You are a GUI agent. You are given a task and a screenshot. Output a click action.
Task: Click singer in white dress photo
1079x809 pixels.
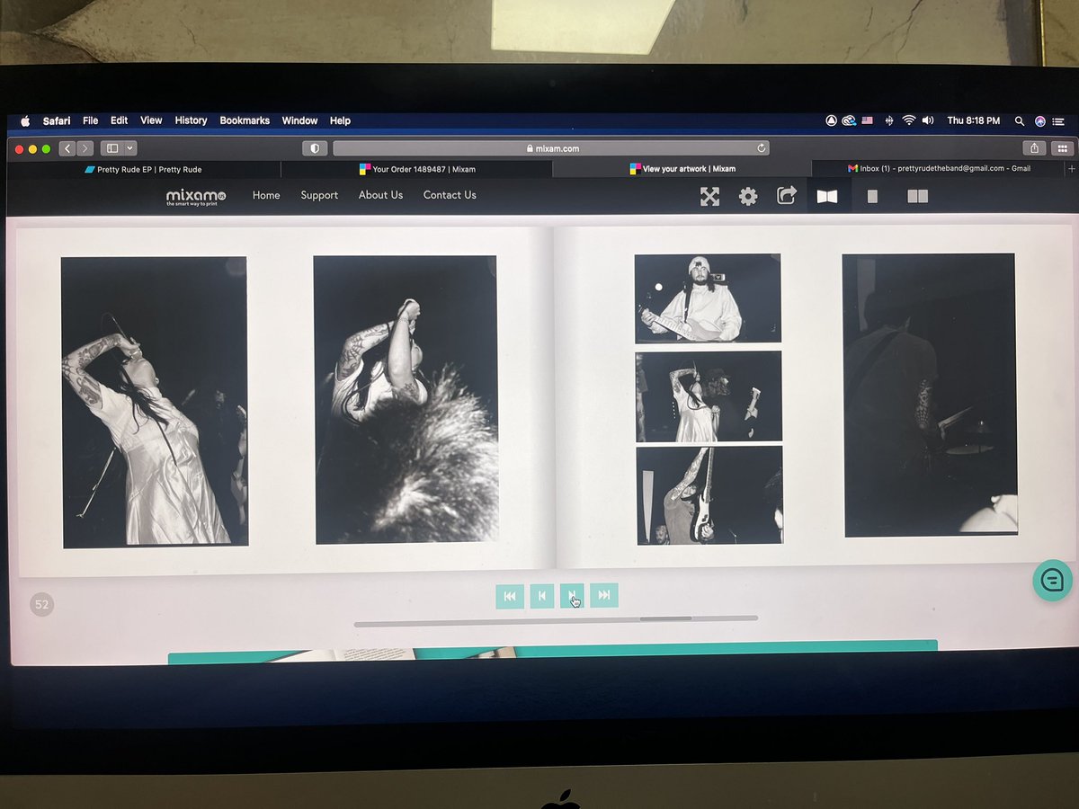pyautogui.click(x=154, y=402)
